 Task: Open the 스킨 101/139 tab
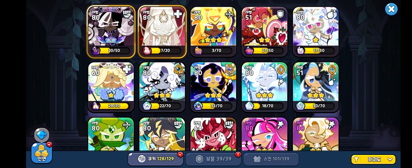(x=271, y=159)
